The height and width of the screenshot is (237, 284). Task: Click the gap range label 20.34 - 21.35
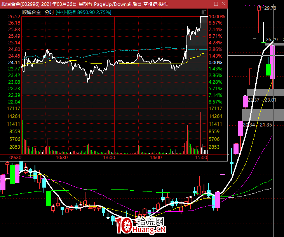pyautogui.click(x=257, y=125)
